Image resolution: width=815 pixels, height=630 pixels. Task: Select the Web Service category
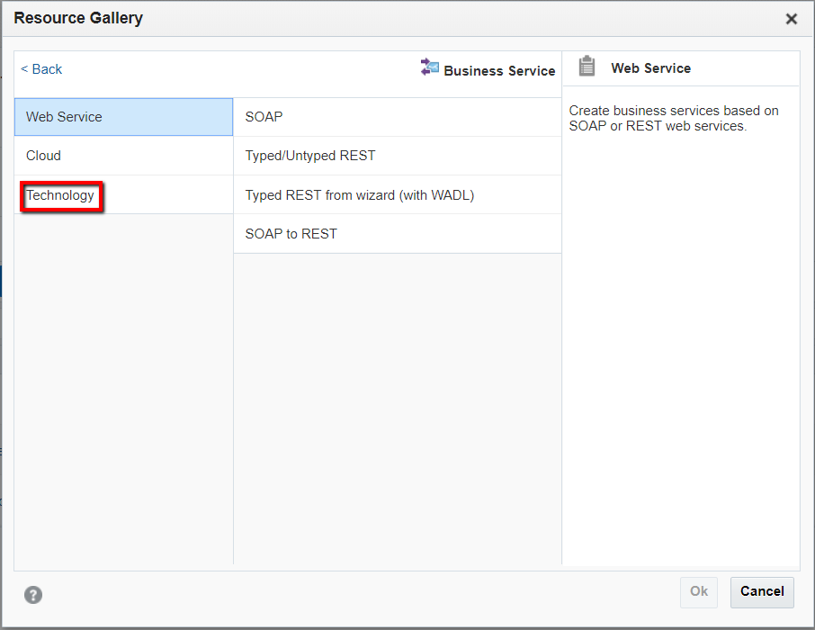123,117
